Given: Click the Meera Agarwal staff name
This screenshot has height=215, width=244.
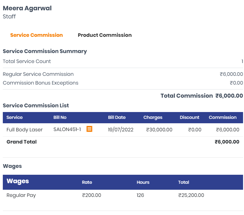Looking at the screenshot, I should [27, 8].
